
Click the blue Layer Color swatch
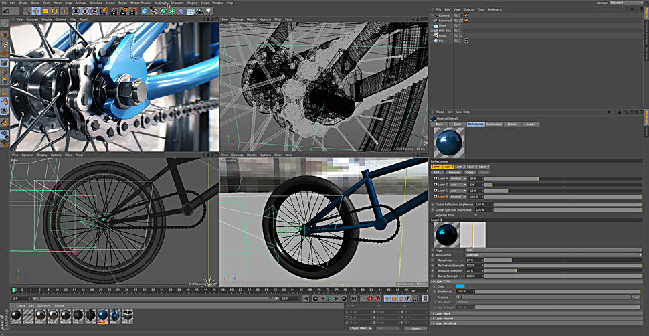pyautogui.click(x=460, y=286)
